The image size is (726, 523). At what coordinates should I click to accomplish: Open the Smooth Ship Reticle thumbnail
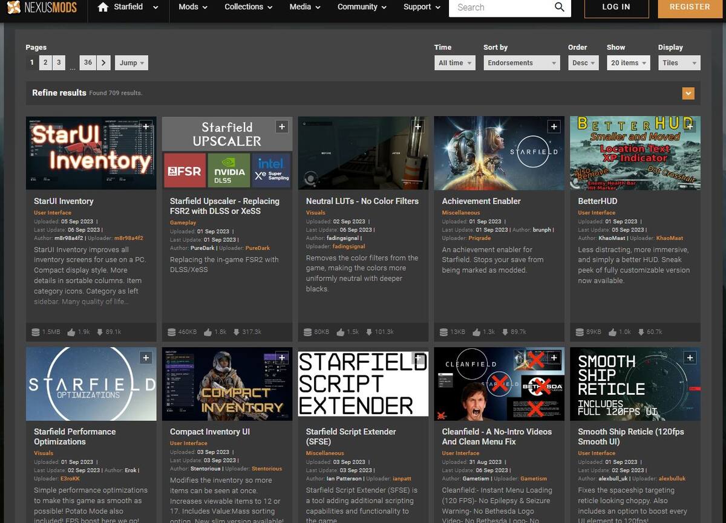tap(635, 384)
